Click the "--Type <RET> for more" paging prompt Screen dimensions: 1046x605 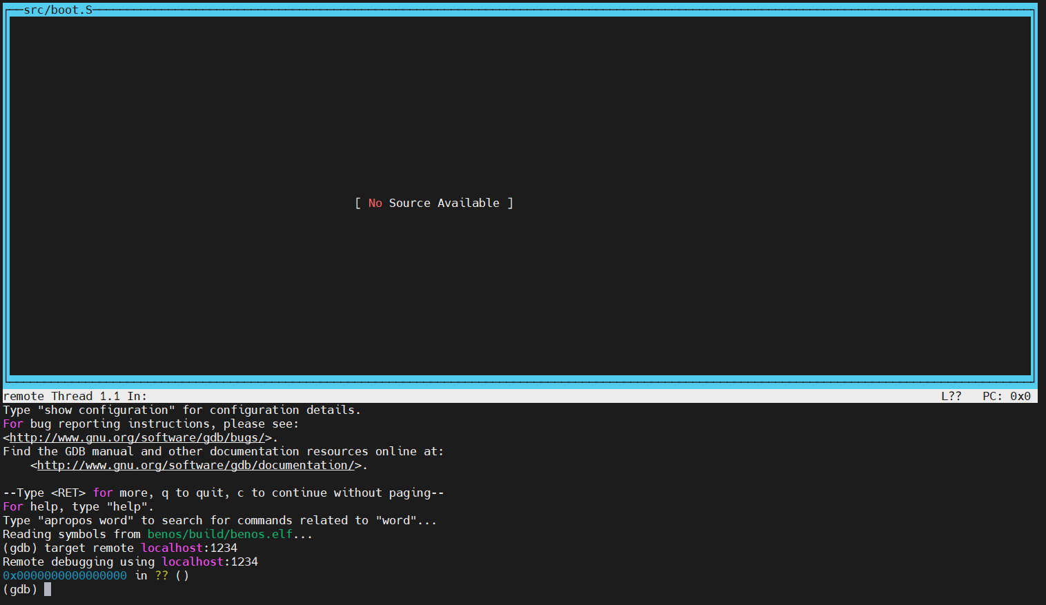(224, 493)
